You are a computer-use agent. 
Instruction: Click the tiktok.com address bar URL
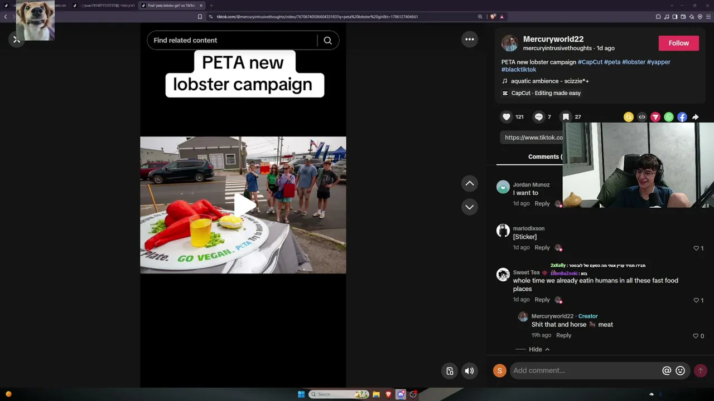click(317, 17)
